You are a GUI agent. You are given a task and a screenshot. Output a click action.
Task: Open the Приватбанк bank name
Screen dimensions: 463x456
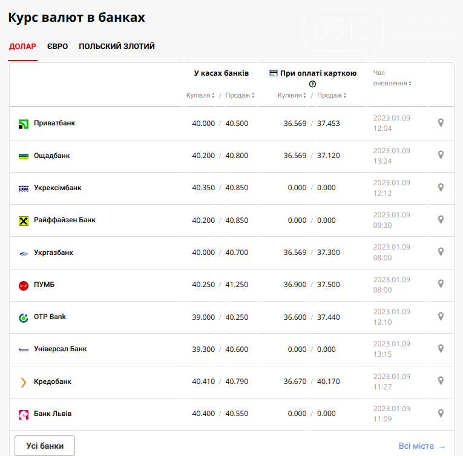(x=54, y=123)
